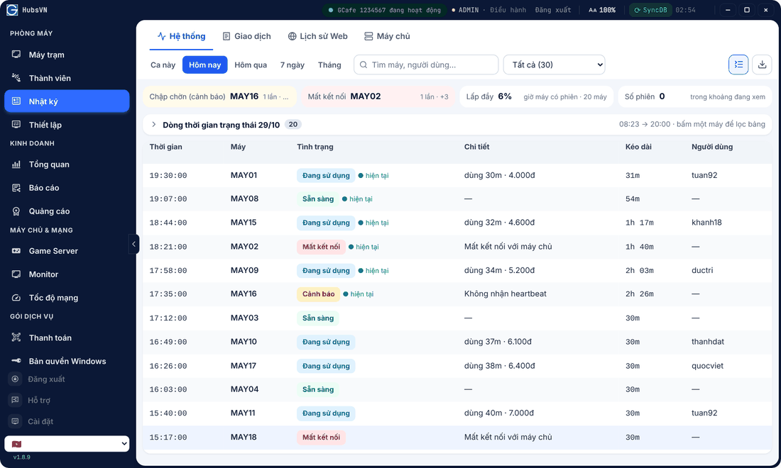
Task: Click the download export icon button
Action: pyautogui.click(x=762, y=65)
